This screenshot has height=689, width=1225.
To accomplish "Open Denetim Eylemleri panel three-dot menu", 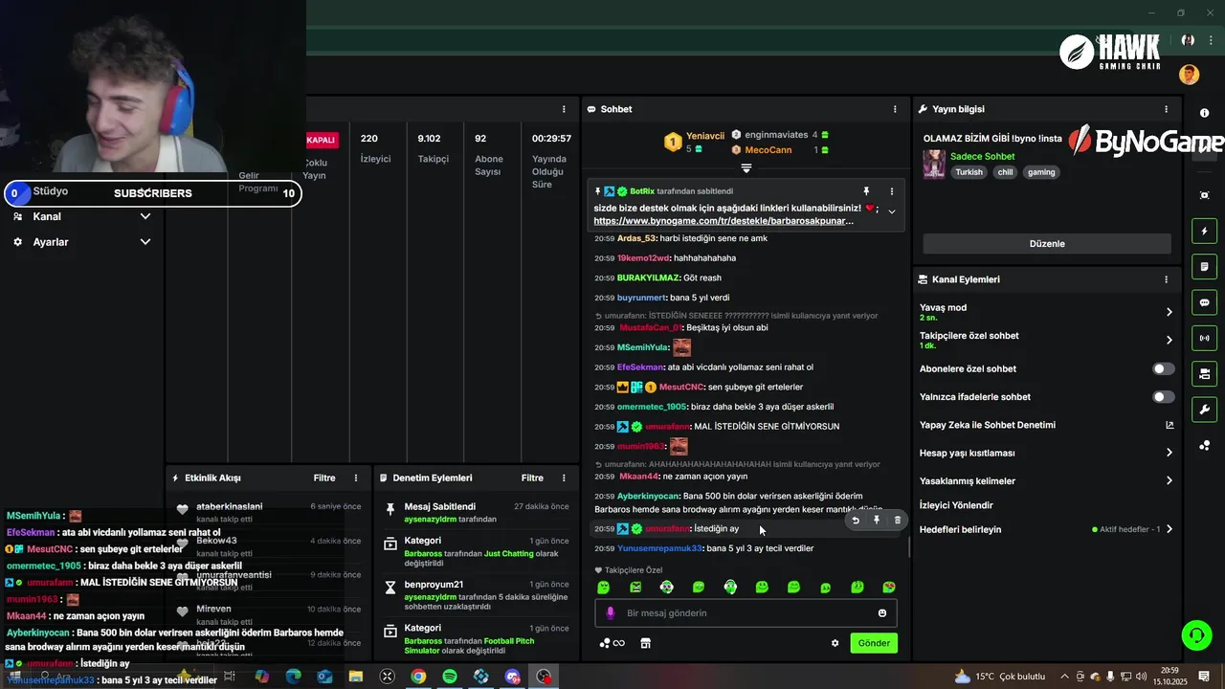I will pyautogui.click(x=564, y=478).
